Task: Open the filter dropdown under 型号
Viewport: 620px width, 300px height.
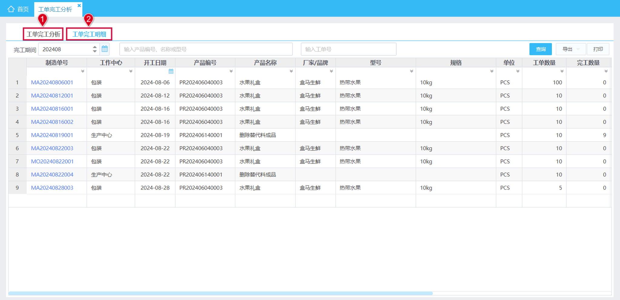Action: pos(412,71)
